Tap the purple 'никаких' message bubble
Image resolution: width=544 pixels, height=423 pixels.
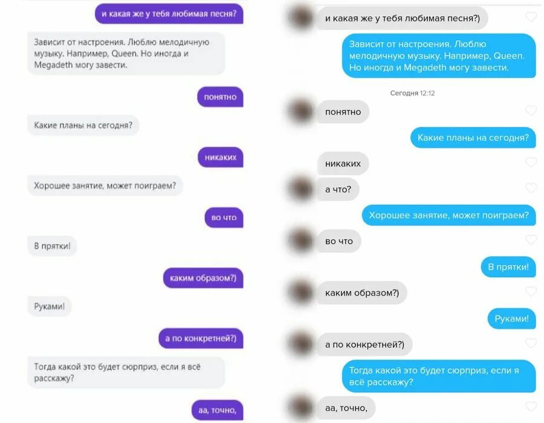tap(220, 157)
